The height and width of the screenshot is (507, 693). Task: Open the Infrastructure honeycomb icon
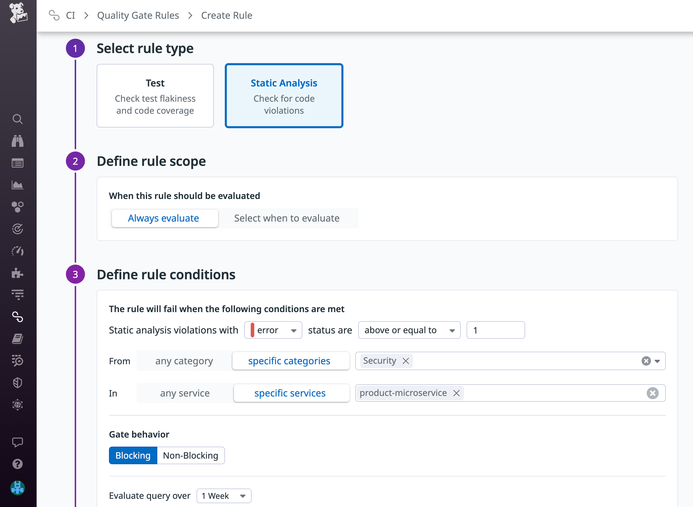click(18, 207)
